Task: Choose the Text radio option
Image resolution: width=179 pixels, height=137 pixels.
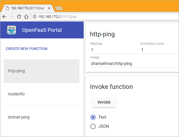Action: (x=93, y=117)
